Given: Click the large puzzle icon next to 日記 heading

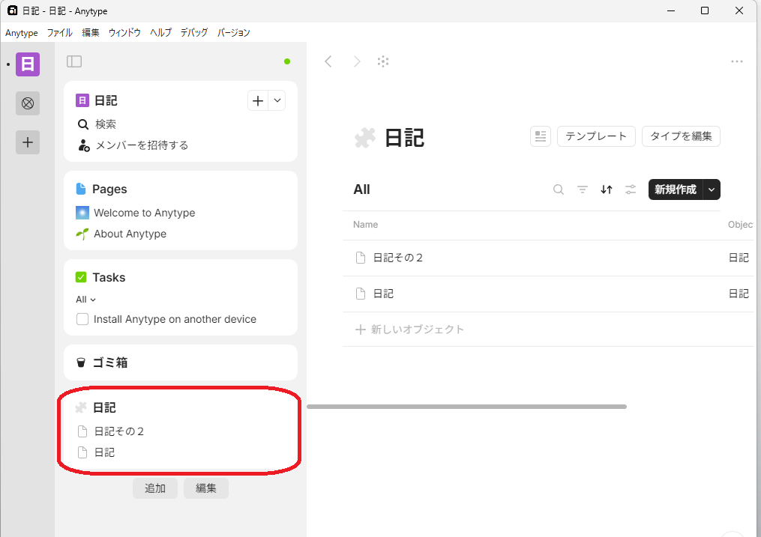Looking at the screenshot, I should (x=365, y=138).
